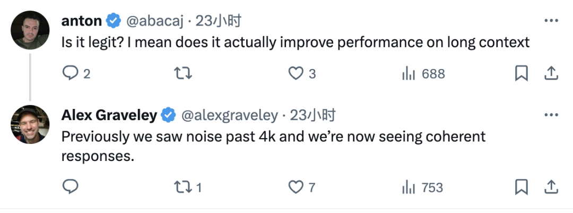This screenshot has width=573, height=213.
Task: View analytics for Alex Graveley's tweet
Action: (407, 186)
